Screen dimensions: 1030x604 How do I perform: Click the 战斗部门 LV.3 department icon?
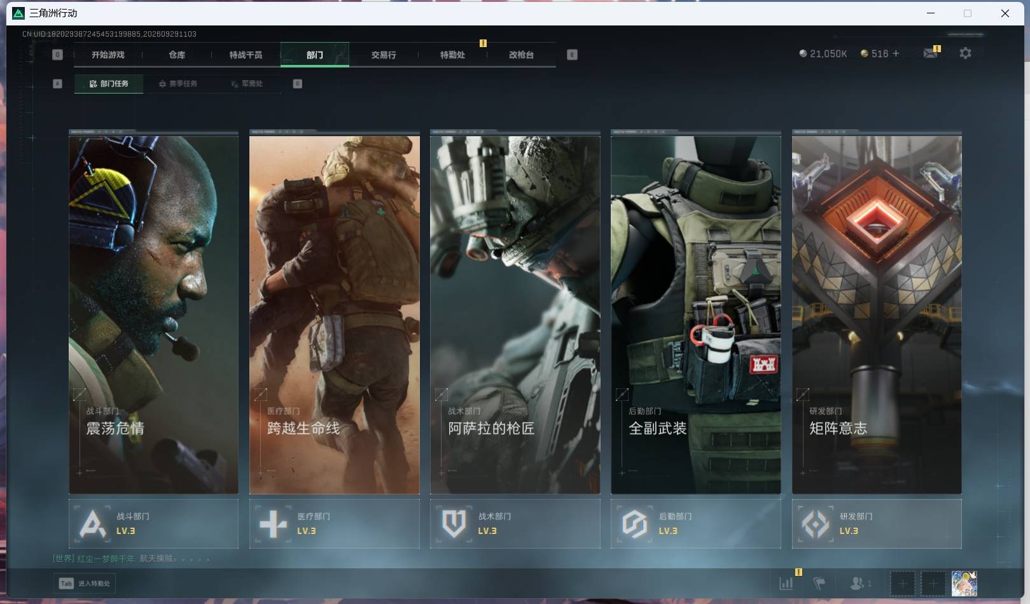click(93, 524)
